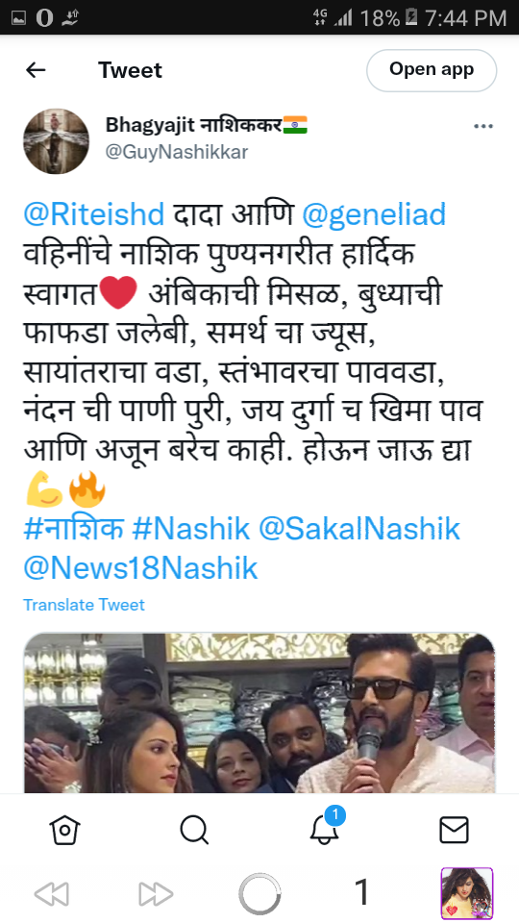Open the @Riteishd mention
519x923 pixels.
pos(94,214)
